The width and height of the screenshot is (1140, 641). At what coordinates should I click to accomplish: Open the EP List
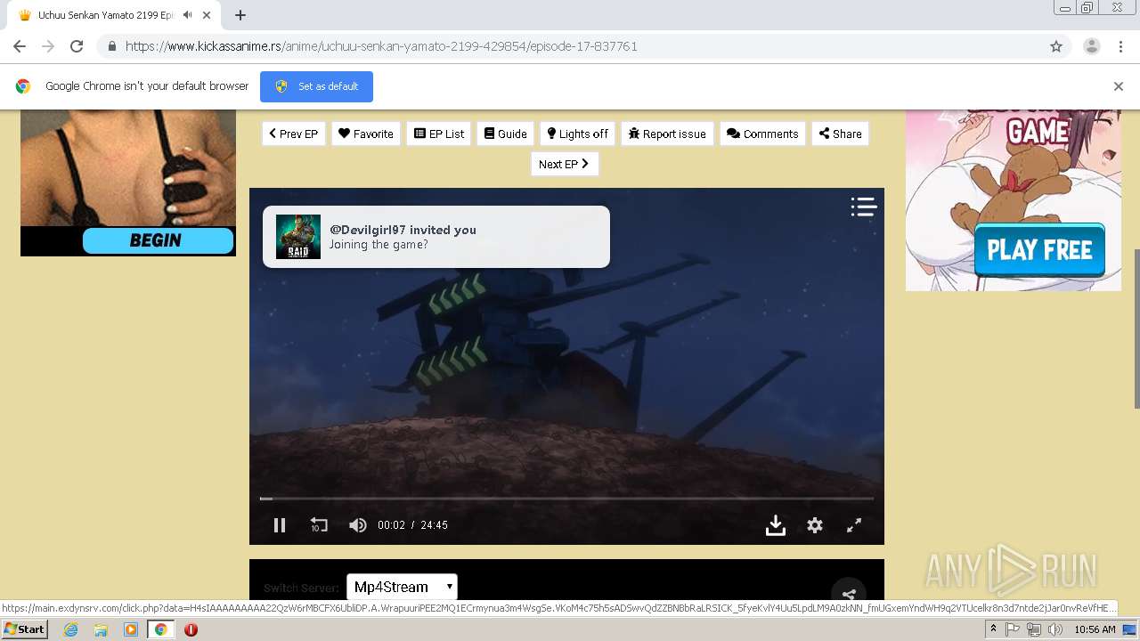point(439,134)
